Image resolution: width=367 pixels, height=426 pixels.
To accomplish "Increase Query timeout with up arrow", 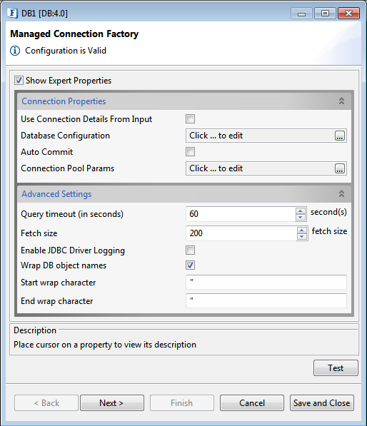I will 301,211.
